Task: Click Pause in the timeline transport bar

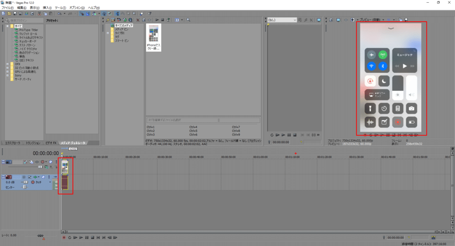Action: point(87,238)
